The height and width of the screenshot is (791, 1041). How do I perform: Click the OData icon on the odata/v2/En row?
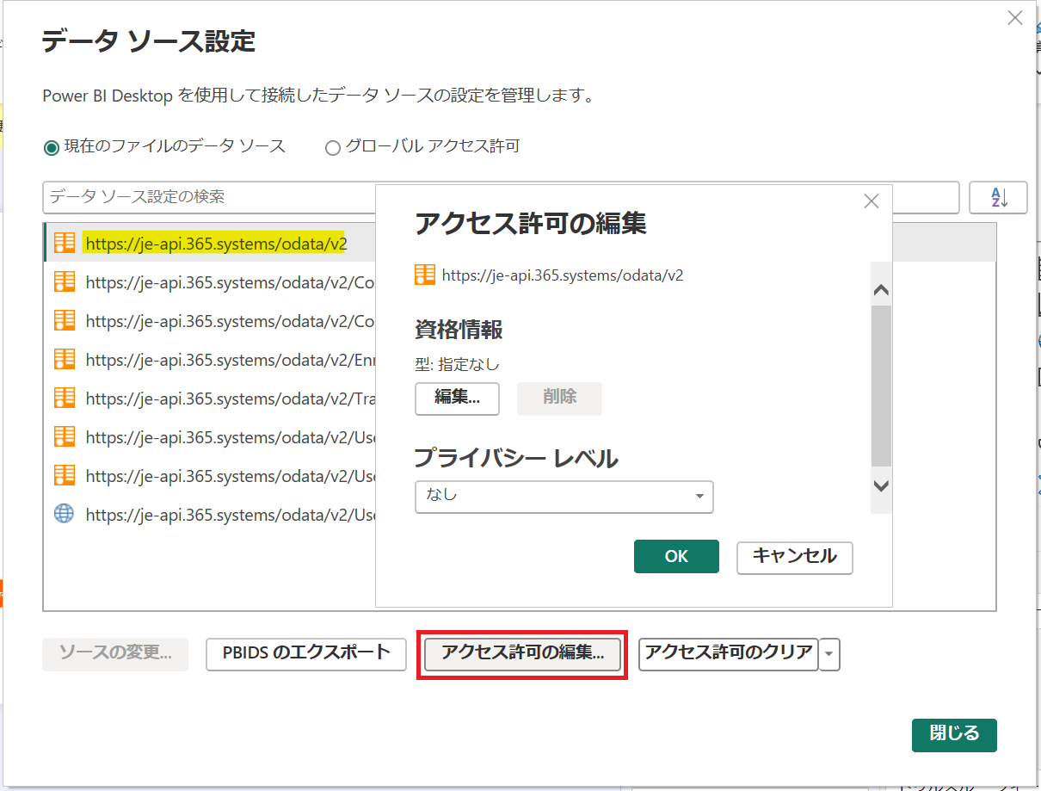click(x=64, y=358)
